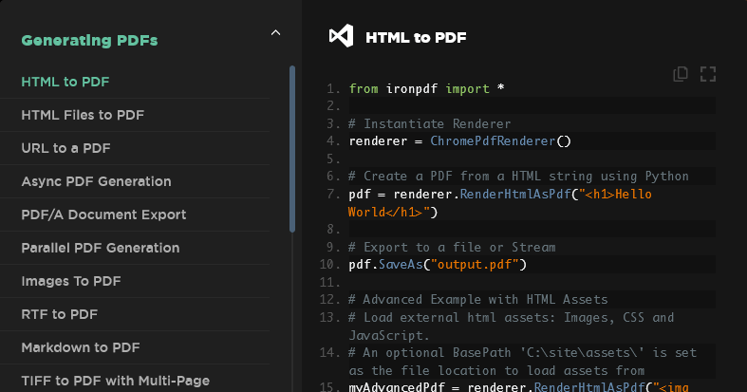
Task: Click the 'from ironpdf import *' line
Action: click(x=426, y=88)
